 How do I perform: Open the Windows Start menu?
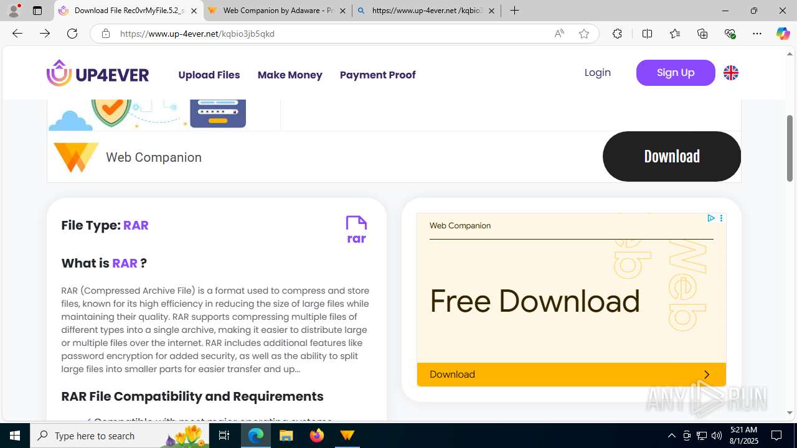[x=15, y=436]
